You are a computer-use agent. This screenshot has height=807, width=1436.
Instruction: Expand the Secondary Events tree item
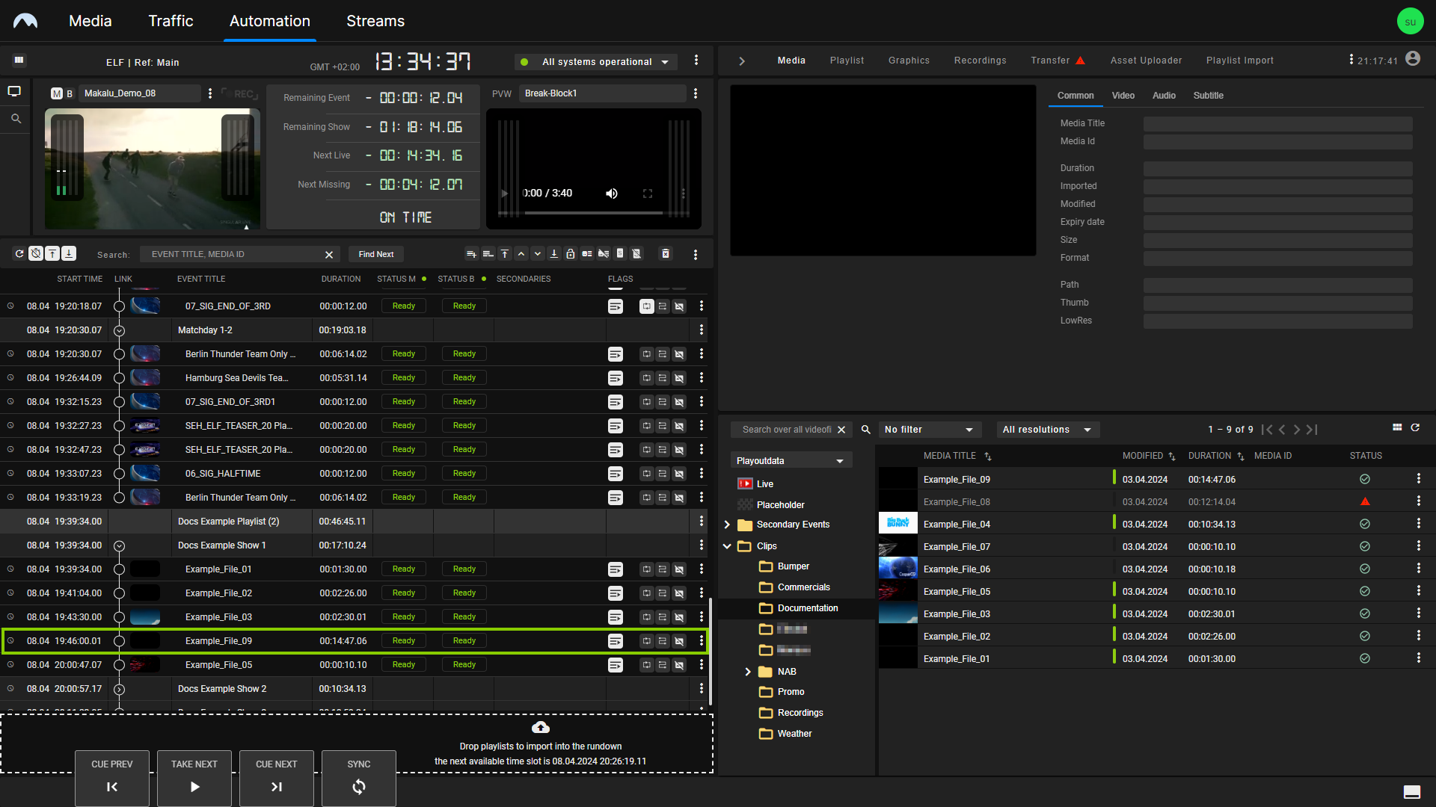coord(727,525)
